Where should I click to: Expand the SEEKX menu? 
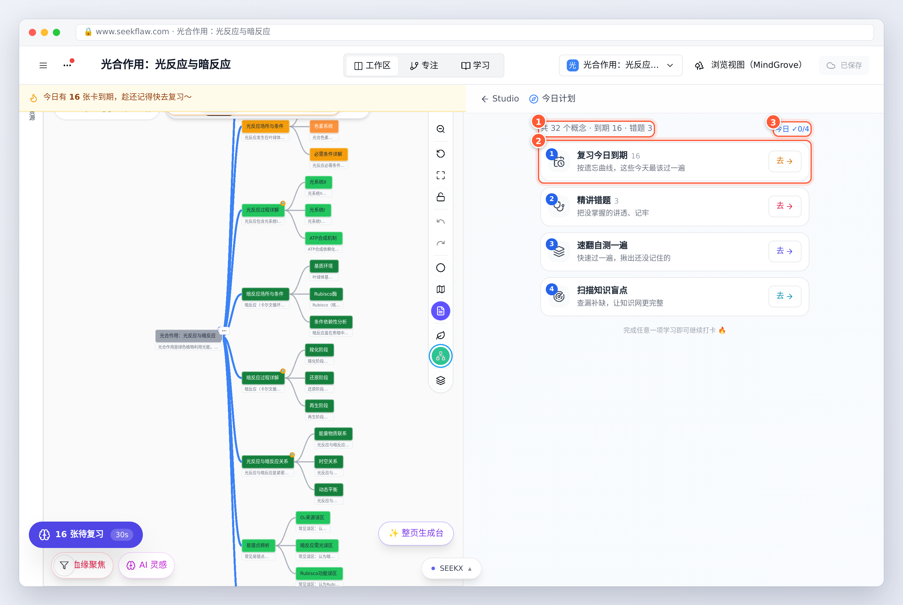(451, 568)
